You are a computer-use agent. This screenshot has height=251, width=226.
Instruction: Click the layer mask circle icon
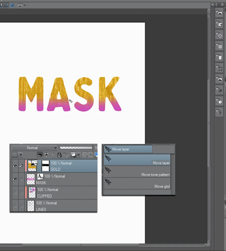coord(40,155)
